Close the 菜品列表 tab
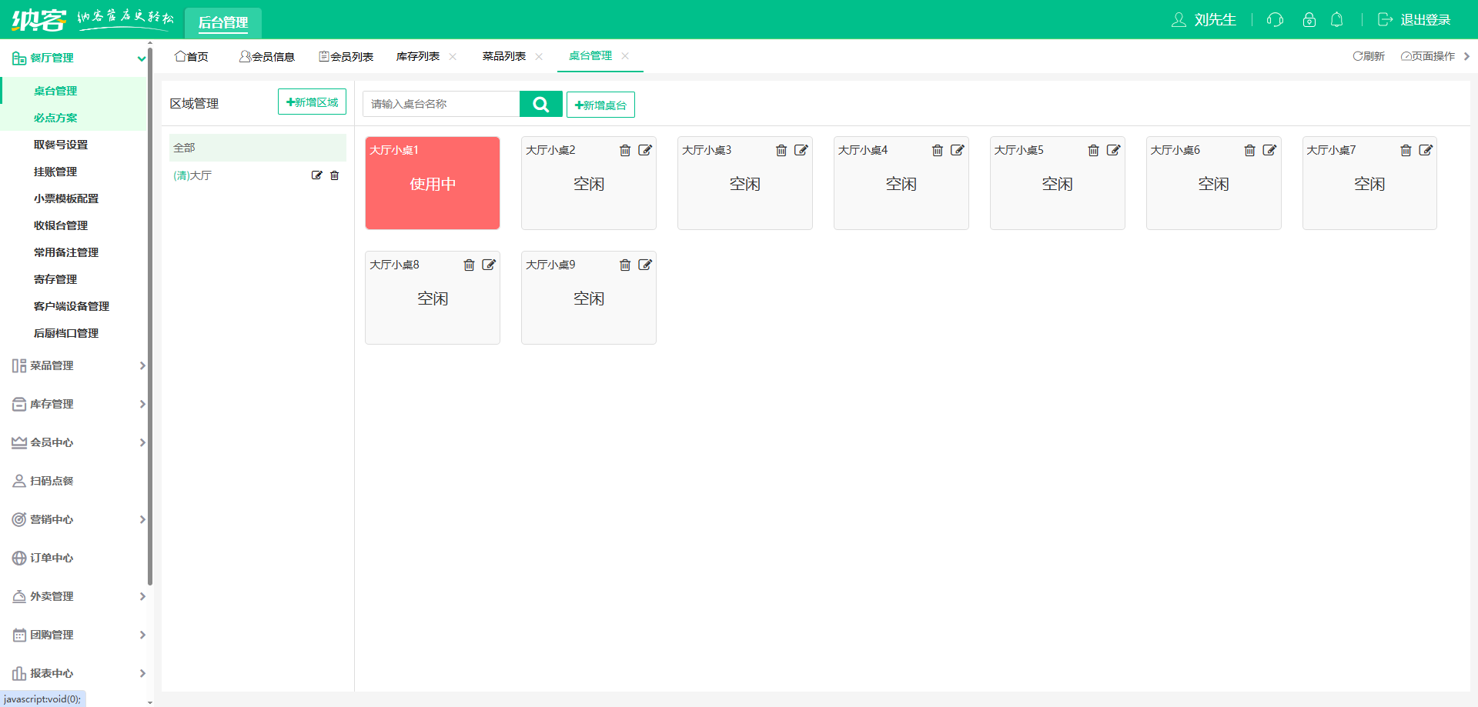The width and height of the screenshot is (1478, 707). point(539,56)
